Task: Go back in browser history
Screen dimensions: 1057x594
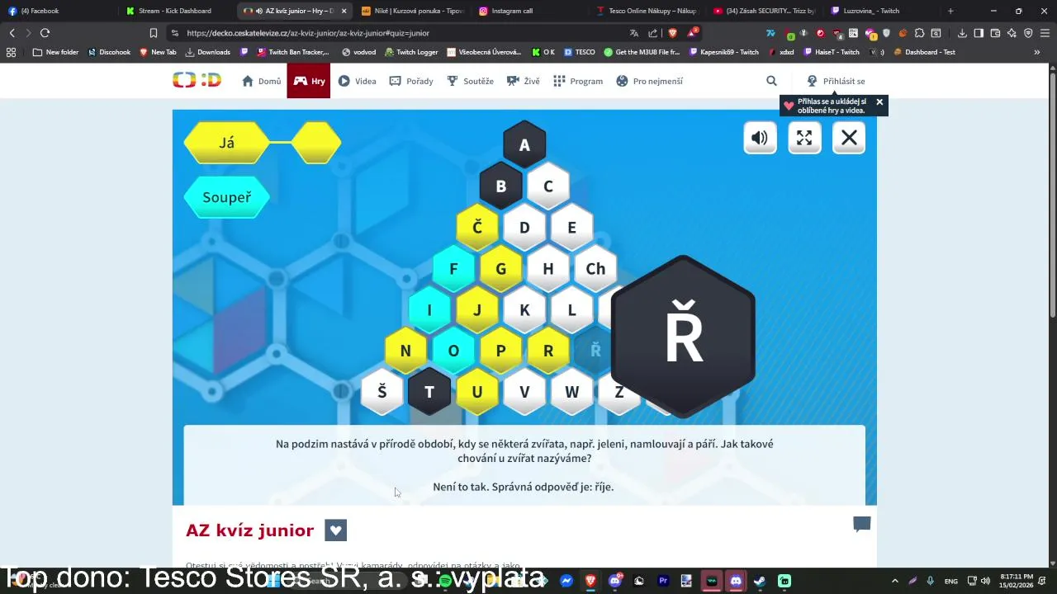Action: pos(12,33)
